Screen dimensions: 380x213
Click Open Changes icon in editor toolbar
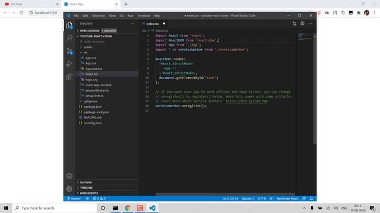pyautogui.click(x=294, y=24)
